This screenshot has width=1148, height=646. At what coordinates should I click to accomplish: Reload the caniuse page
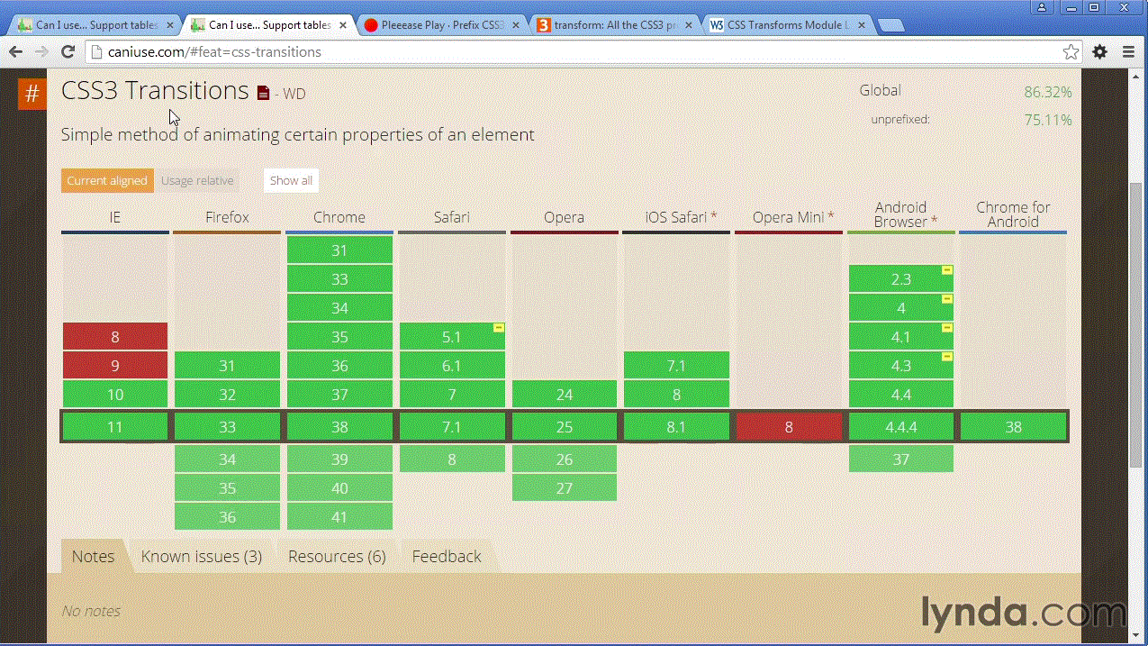click(x=68, y=52)
